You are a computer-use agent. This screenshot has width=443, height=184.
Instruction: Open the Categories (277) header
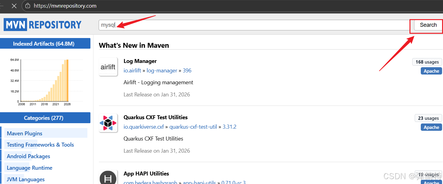click(45, 118)
